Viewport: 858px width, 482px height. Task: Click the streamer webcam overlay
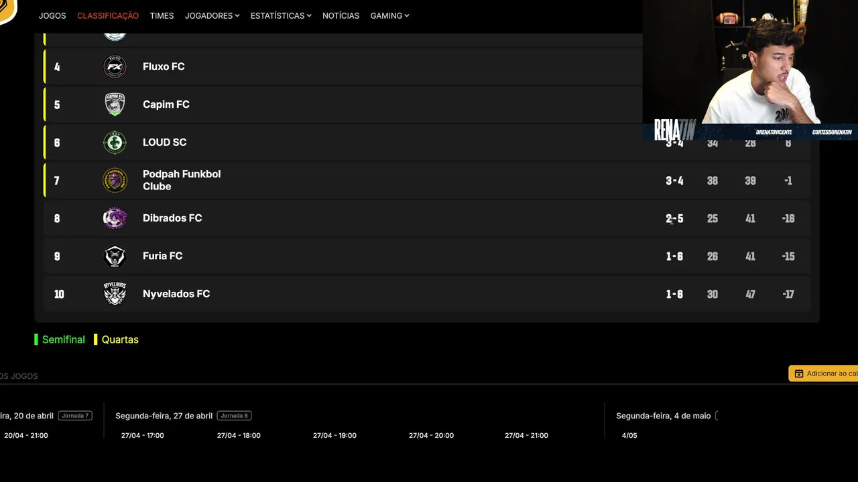750,70
